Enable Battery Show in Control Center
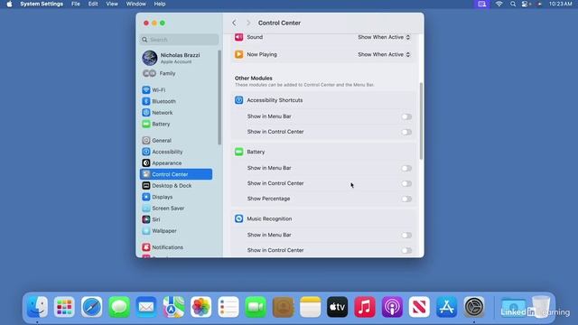 point(406,183)
